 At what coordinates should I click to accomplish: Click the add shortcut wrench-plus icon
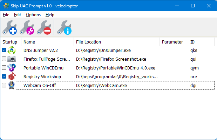tap(10, 27)
